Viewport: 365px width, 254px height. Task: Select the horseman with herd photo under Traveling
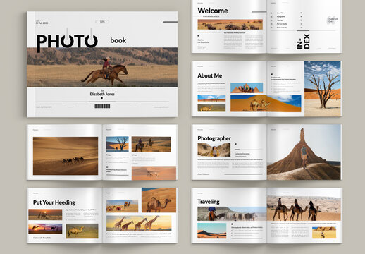click(x=232, y=214)
